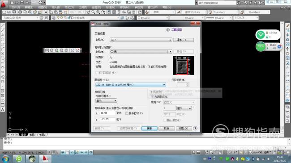The width and height of the screenshot is (291, 163).
Task: Open the Windows Start button
Action: click(5, 159)
